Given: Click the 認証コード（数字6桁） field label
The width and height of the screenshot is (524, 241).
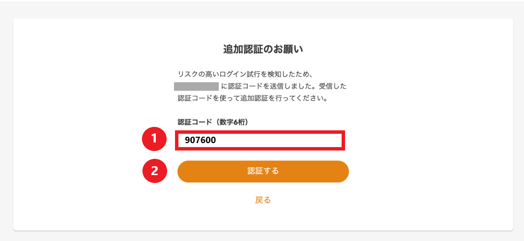Looking at the screenshot, I should coord(212,122).
